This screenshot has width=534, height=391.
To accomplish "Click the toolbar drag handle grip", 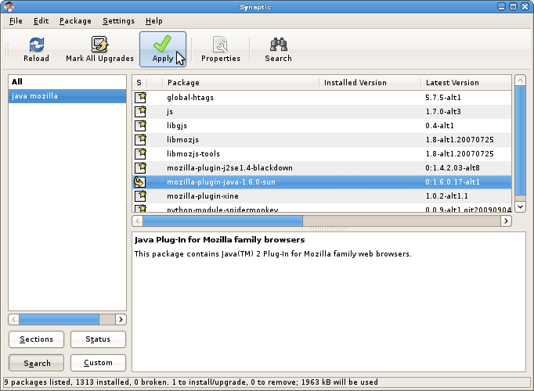I will pos(7,49).
